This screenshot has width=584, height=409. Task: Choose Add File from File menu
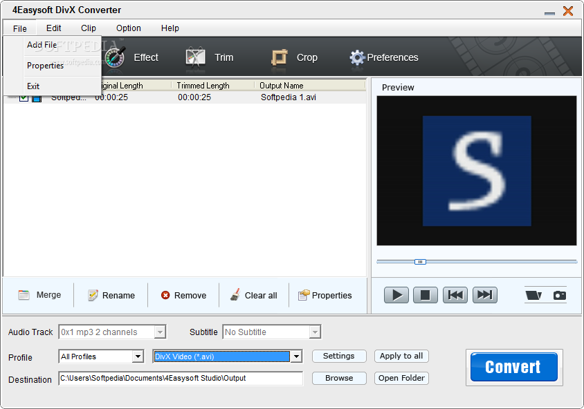tap(52, 45)
